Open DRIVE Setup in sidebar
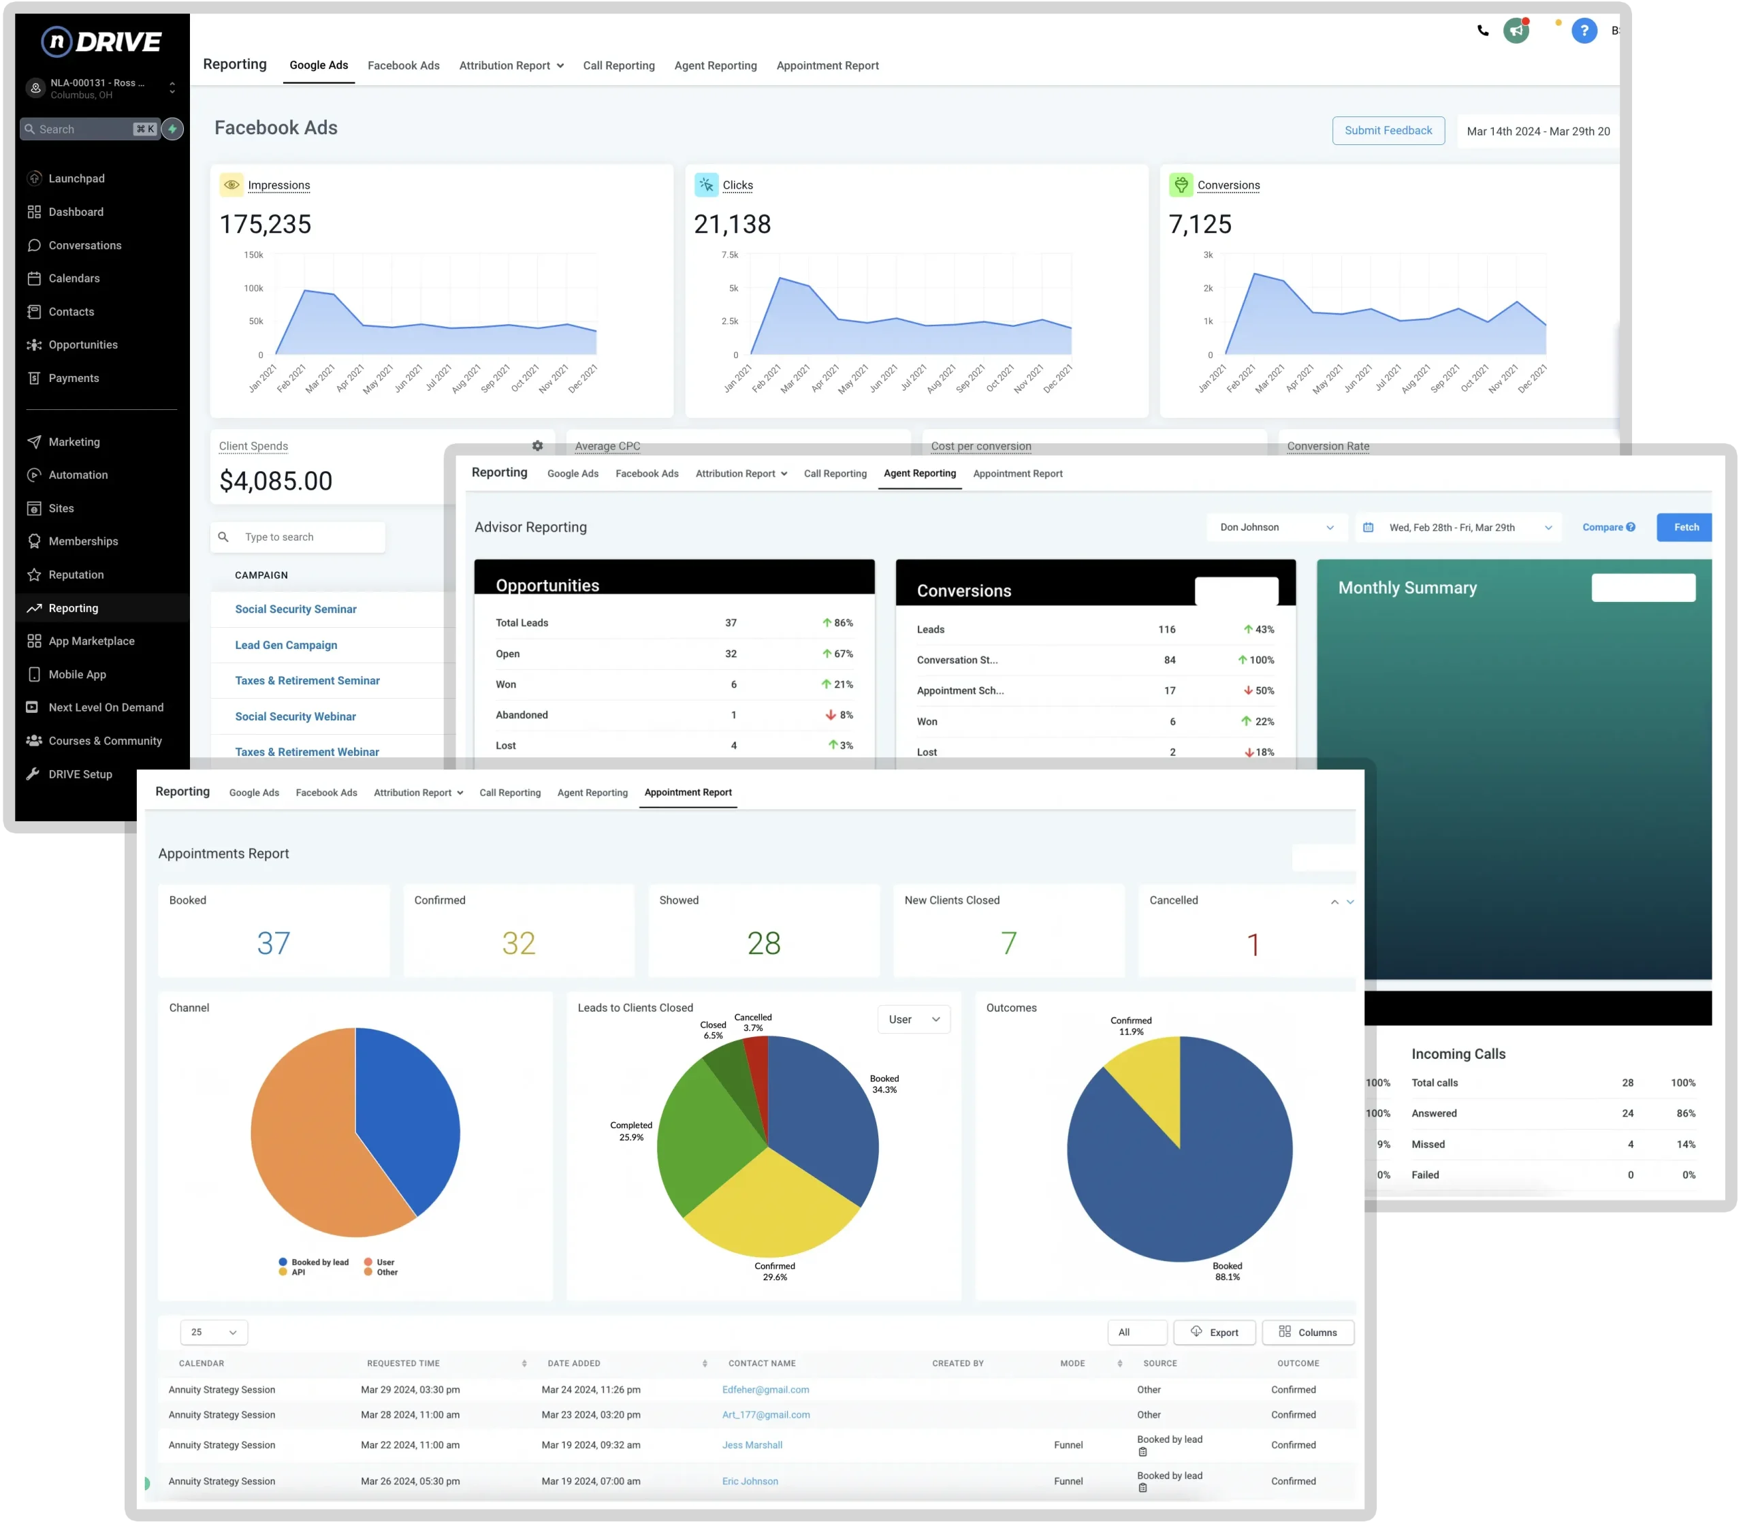 pos(80,774)
